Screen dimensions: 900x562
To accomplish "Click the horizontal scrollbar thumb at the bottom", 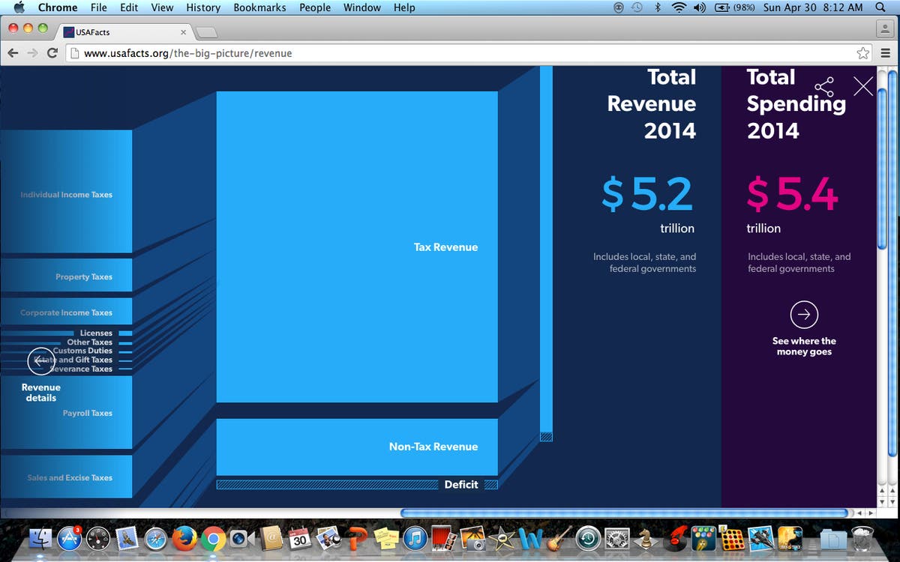I will [x=622, y=513].
